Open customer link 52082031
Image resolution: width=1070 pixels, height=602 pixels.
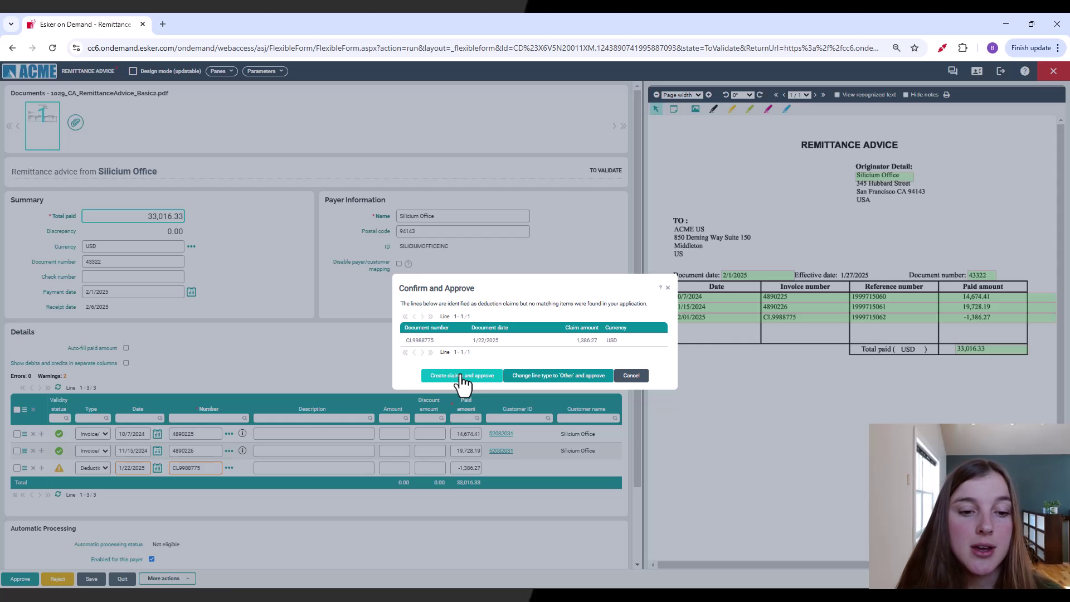pyautogui.click(x=500, y=433)
